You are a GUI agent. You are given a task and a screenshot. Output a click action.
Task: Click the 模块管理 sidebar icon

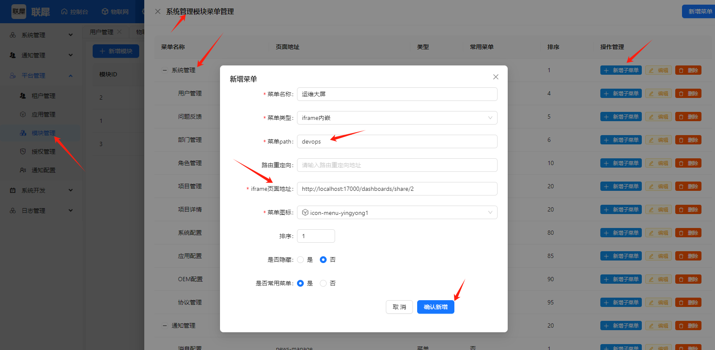pos(23,133)
